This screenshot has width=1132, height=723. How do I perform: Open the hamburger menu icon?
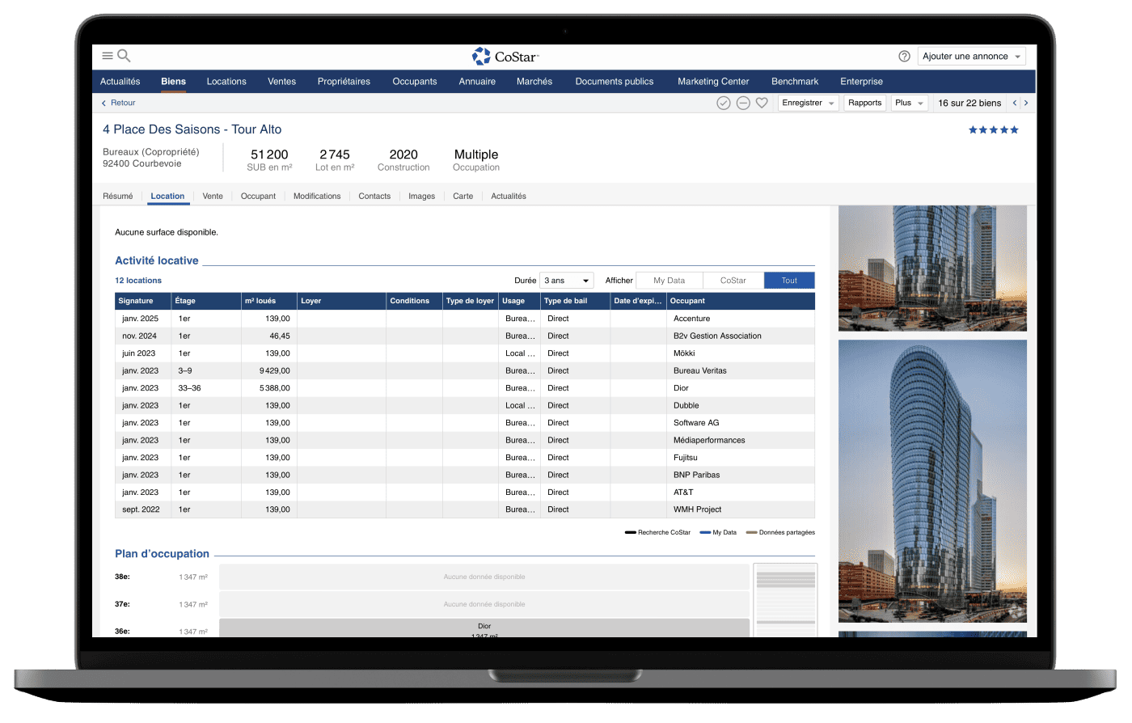107,56
